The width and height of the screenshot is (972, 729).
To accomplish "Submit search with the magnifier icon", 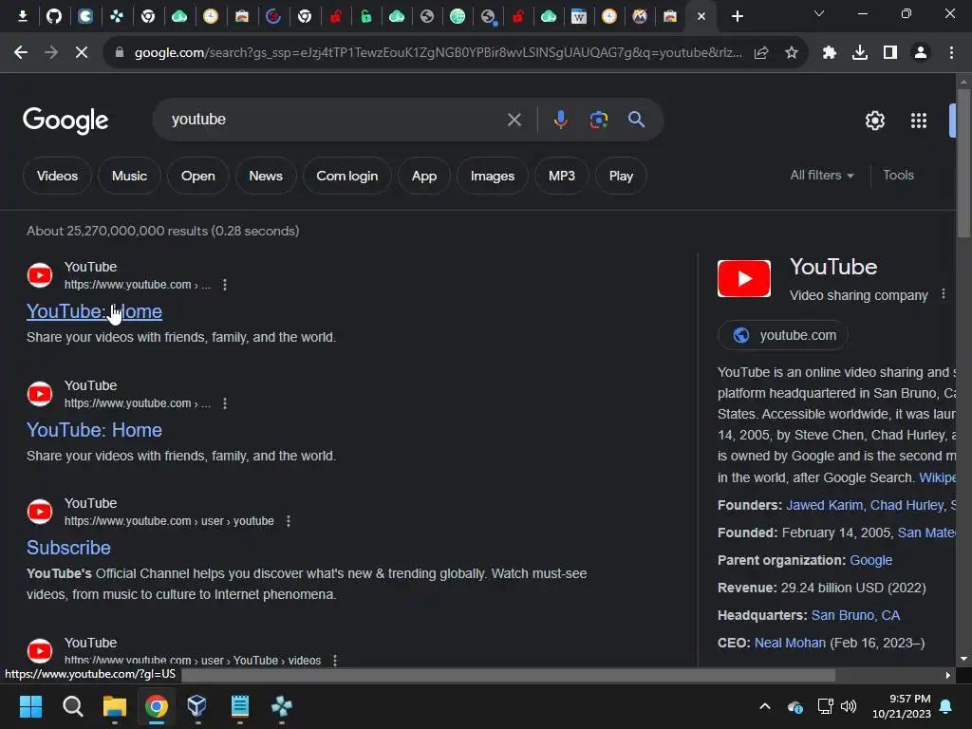I will coord(636,120).
